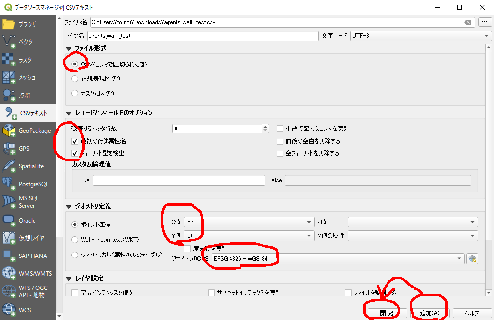Open the GeoPackage source icon

[x=9, y=131]
